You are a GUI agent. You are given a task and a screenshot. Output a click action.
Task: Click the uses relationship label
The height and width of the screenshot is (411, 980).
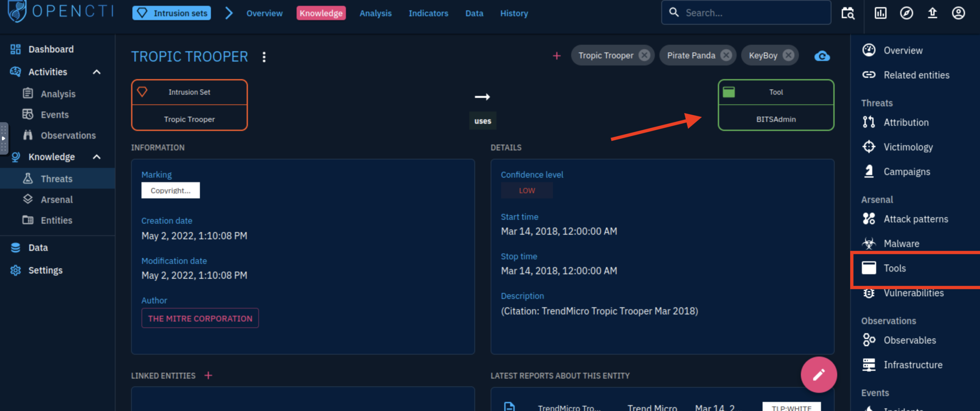(x=482, y=121)
